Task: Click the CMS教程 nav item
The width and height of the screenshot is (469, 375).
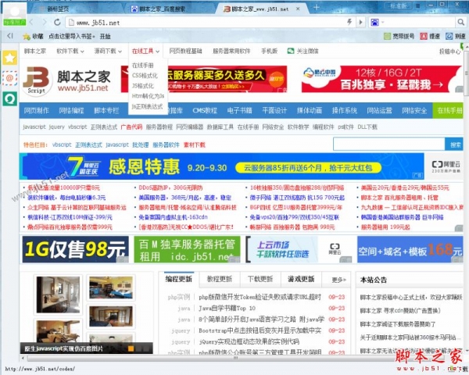Action: tap(205, 111)
